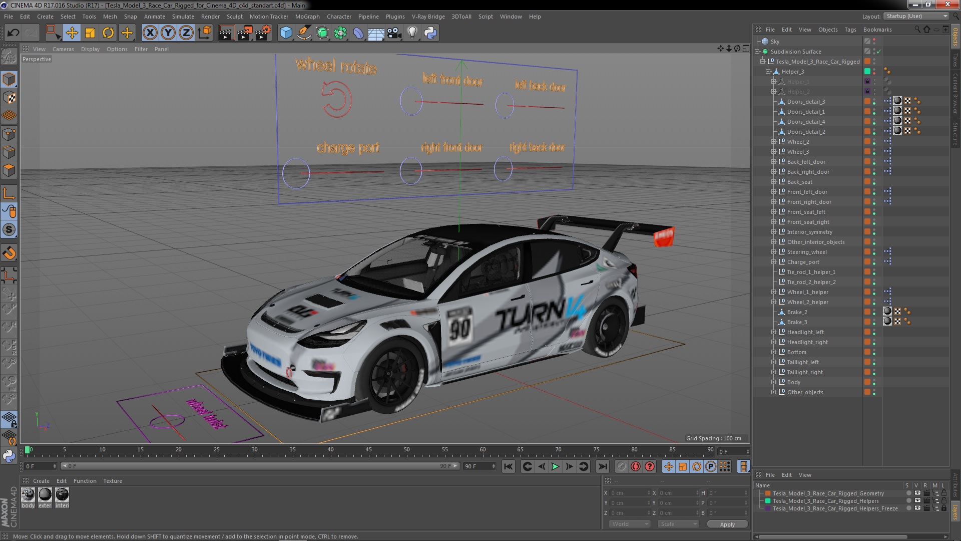Screen dimensions: 961x541
Task: Expand the Wheel_2 object
Action: coord(773,142)
